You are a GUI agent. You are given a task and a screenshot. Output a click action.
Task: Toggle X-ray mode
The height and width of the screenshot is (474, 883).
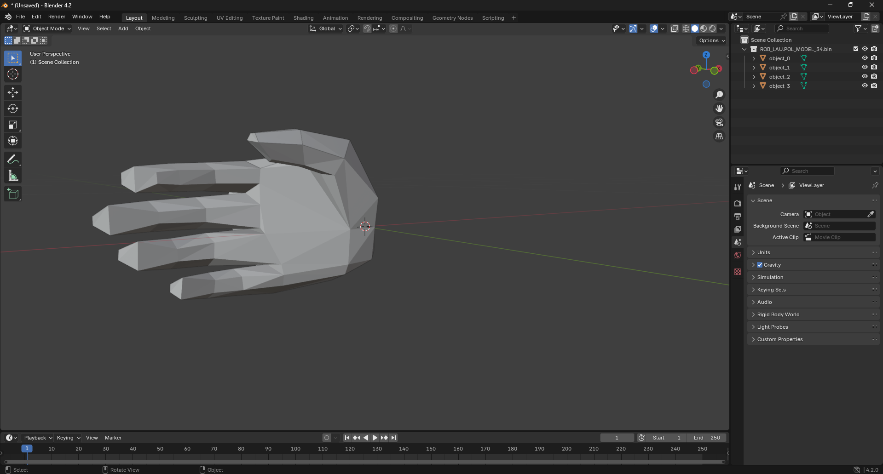coord(675,29)
